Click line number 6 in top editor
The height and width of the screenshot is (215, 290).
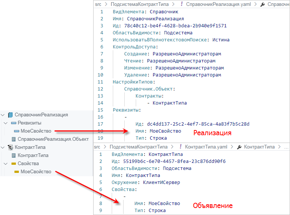tap(102, 47)
